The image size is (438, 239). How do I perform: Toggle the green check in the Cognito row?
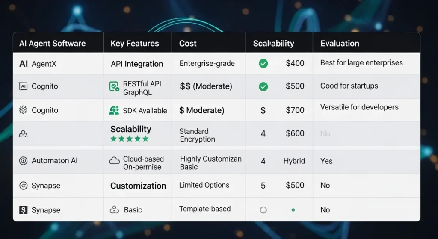pyautogui.click(x=263, y=87)
